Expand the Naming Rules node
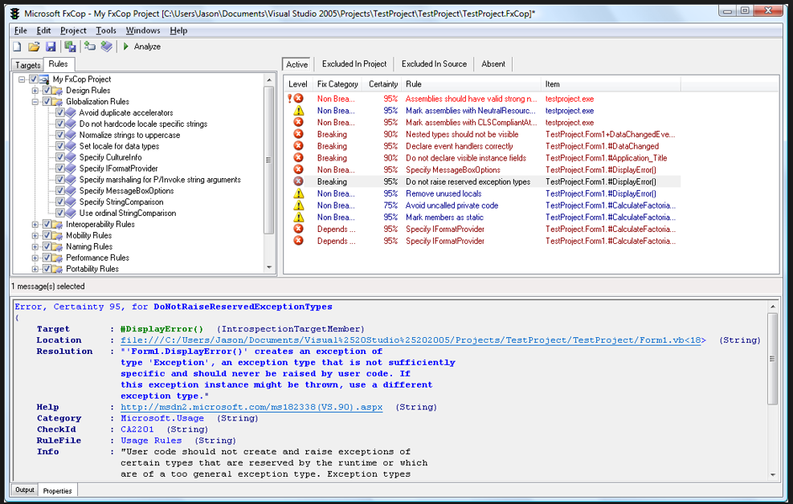The width and height of the screenshot is (793, 504). [x=35, y=247]
